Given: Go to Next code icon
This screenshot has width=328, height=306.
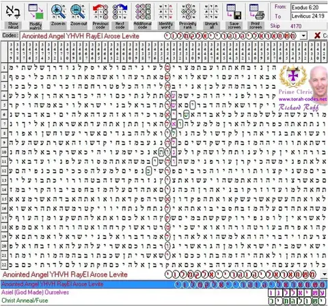Looking at the screenshot, I should click(120, 12).
